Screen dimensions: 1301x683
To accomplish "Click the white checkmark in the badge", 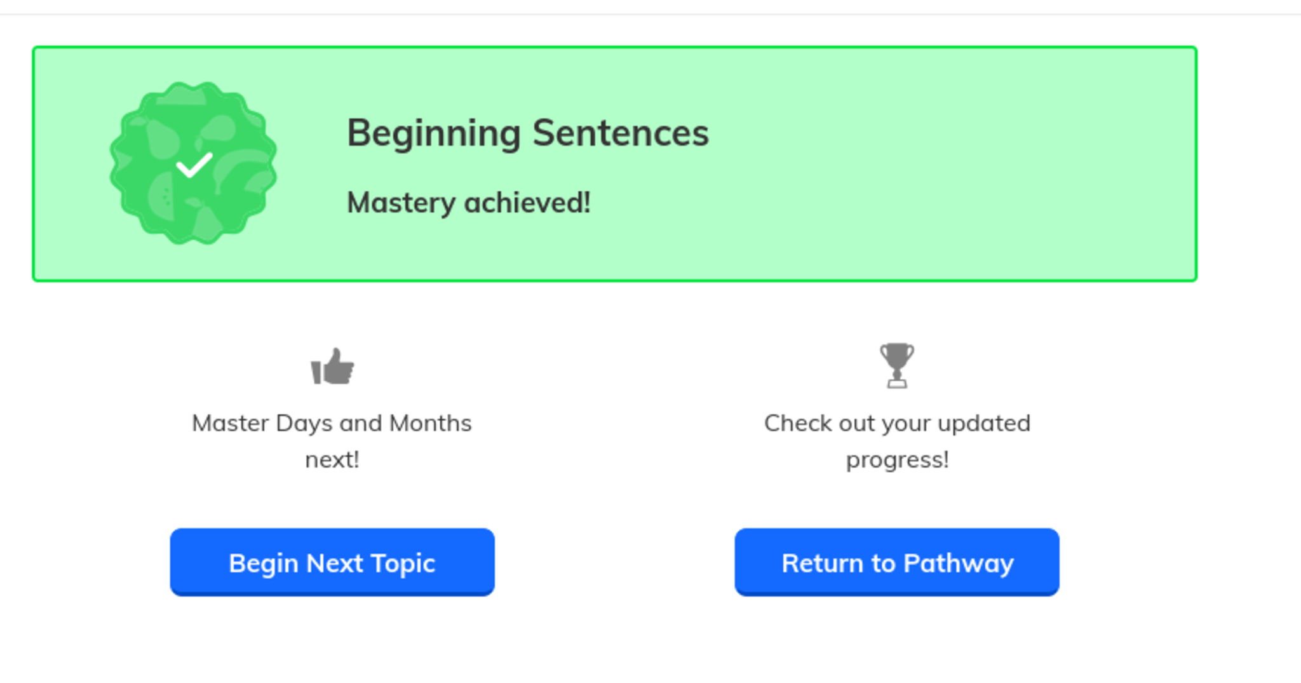I will (194, 165).
